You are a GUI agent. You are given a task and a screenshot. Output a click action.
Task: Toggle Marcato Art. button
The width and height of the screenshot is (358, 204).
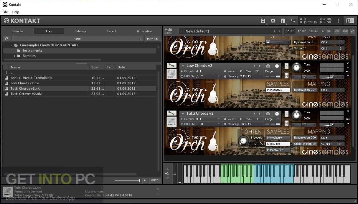pyautogui.click(x=278, y=150)
